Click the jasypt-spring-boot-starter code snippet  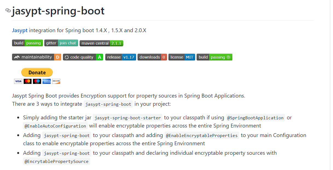(x=128, y=118)
